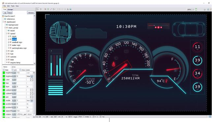Expand the rpm tree node
The width and height of the screenshot is (224, 122).
(7, 51)
